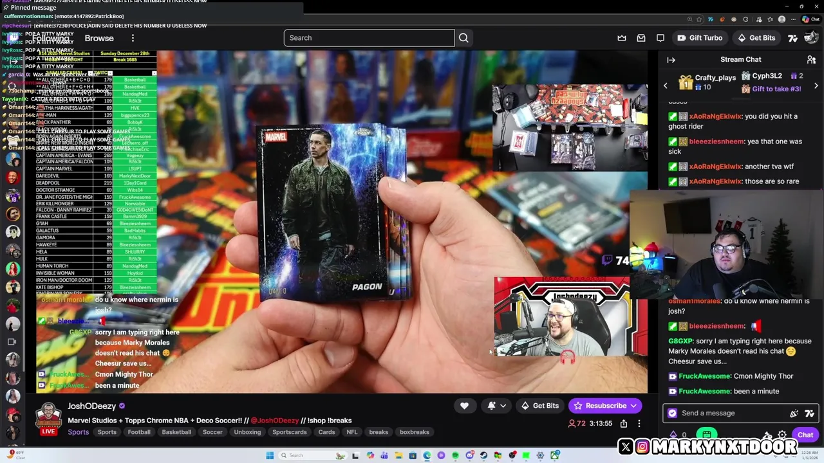The height and width of the screenshot is (463, 824).
Task: Select Soccer tag
Action: (x=212, y=432)
